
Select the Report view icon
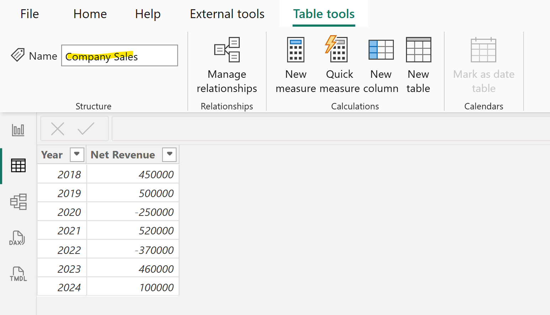tap(18, 130)
